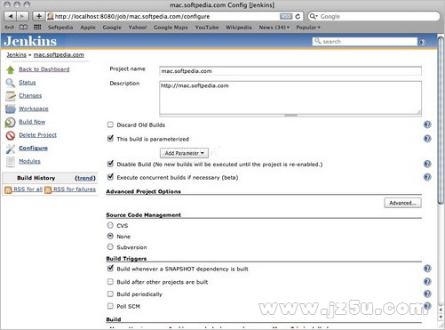Image resolution: width=445 pixels, height=330 pixels.
Task: Go forward with Safari forward arrow
Action: click(22, 16)
